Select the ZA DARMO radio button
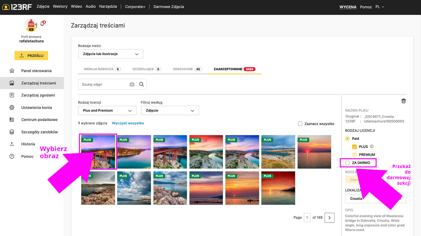The width and height of the screenshot is (421, 236). tap(347, 163)
